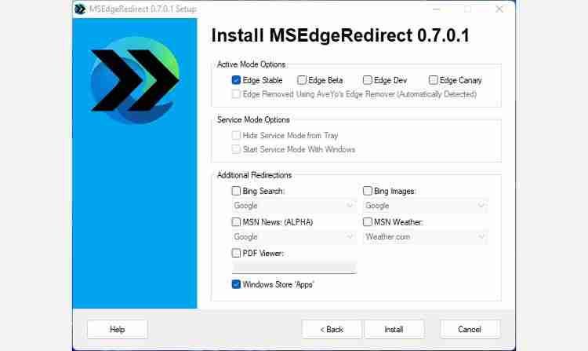Check Hide Service Mode from Tray
The image size is (588, 351).
pos(236,136)
